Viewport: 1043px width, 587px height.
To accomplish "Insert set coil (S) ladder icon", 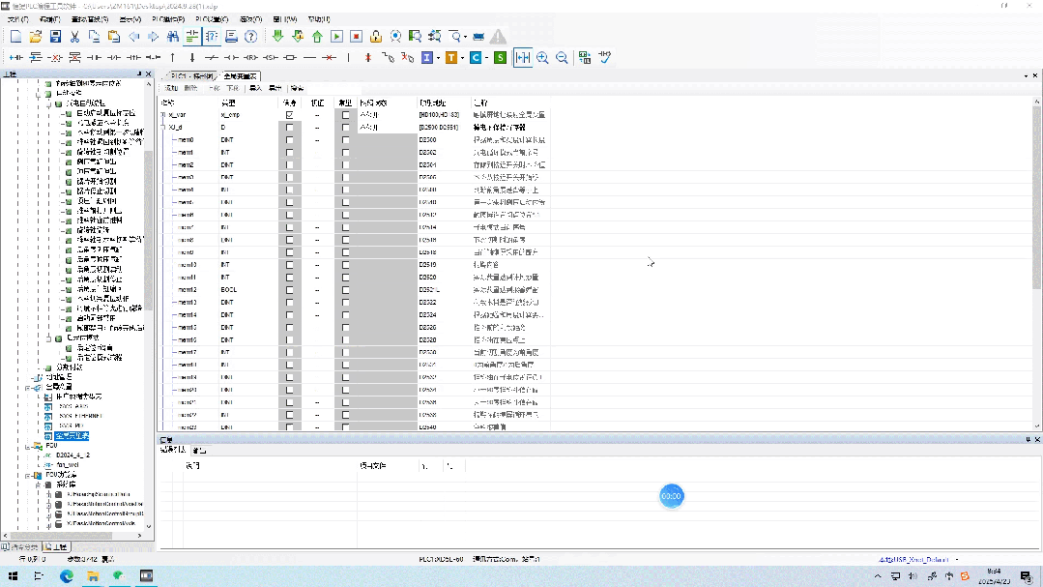I will coord(271,58).
